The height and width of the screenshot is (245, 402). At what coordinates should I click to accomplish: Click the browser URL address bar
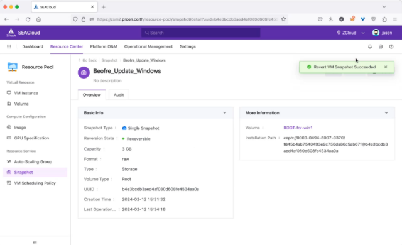tap(187, 19)
